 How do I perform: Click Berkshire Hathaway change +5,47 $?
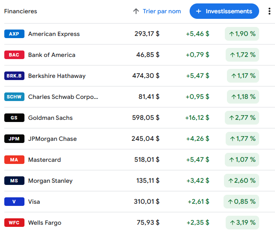[x=198, y=76]
